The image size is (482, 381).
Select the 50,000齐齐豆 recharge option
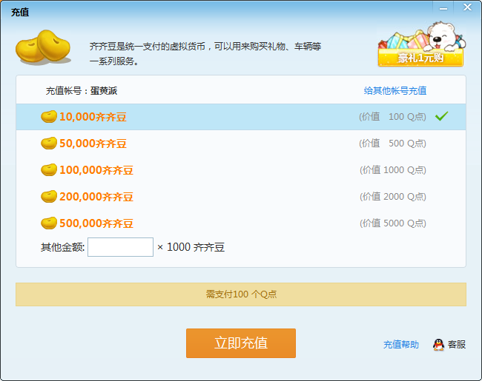point(241,144)
